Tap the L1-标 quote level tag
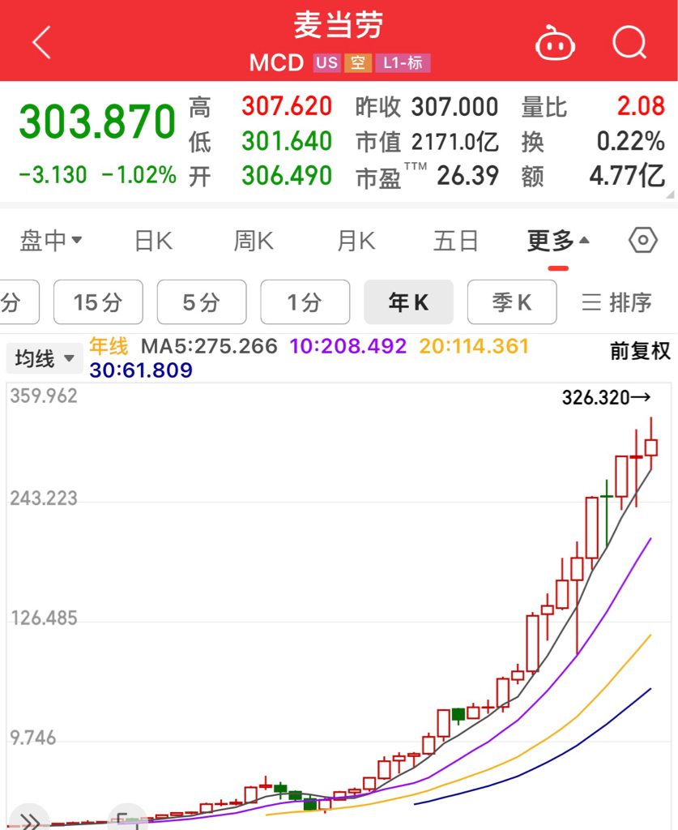This screenshot has width=678, height=830. pos(403,63)
